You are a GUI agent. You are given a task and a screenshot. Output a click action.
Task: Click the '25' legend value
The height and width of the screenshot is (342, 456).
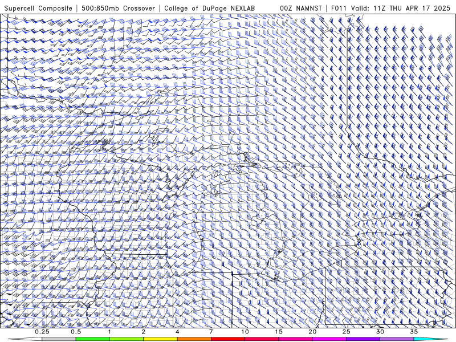[346, 332]
